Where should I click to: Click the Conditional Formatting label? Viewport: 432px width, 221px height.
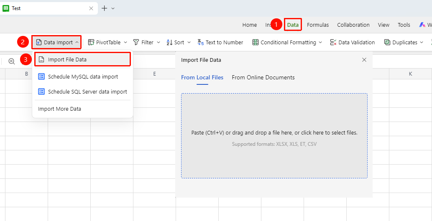(x=288, y=42)
